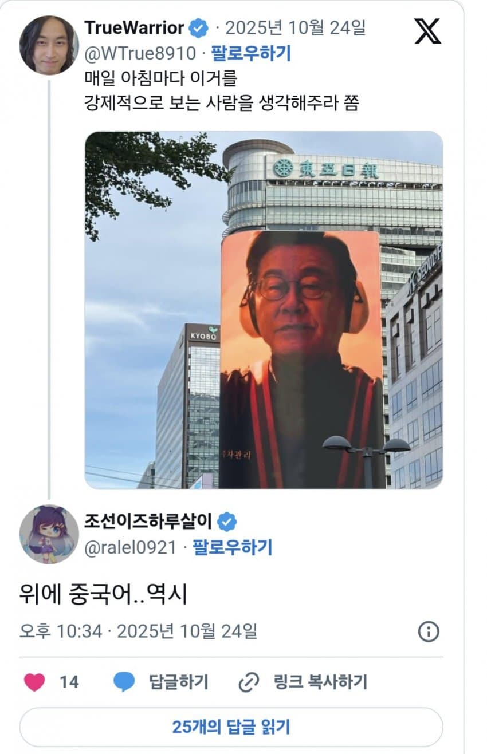This screenshot has width=487, height=754.
Task: Click the 답글하기 reply button
Action: point(179,682)
